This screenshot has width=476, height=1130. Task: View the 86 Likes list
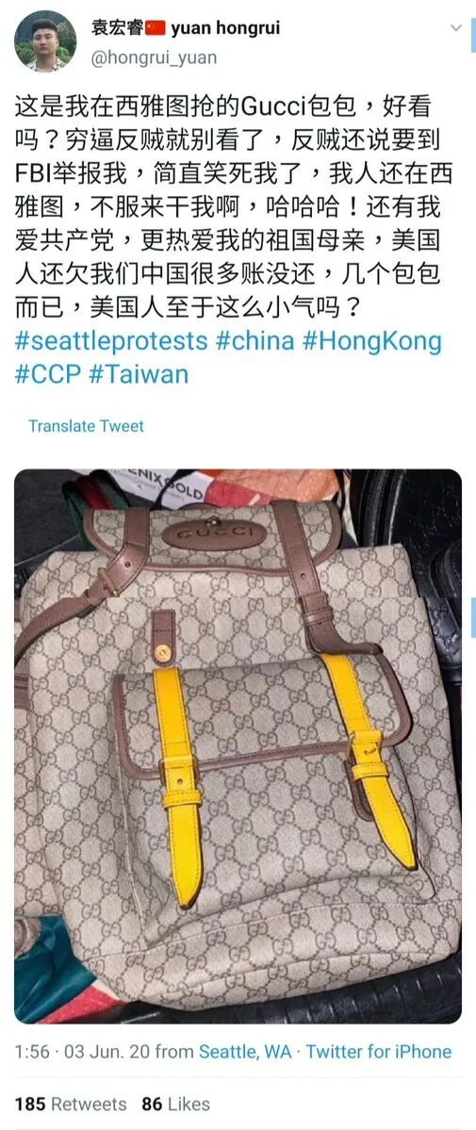point(176,1104)
